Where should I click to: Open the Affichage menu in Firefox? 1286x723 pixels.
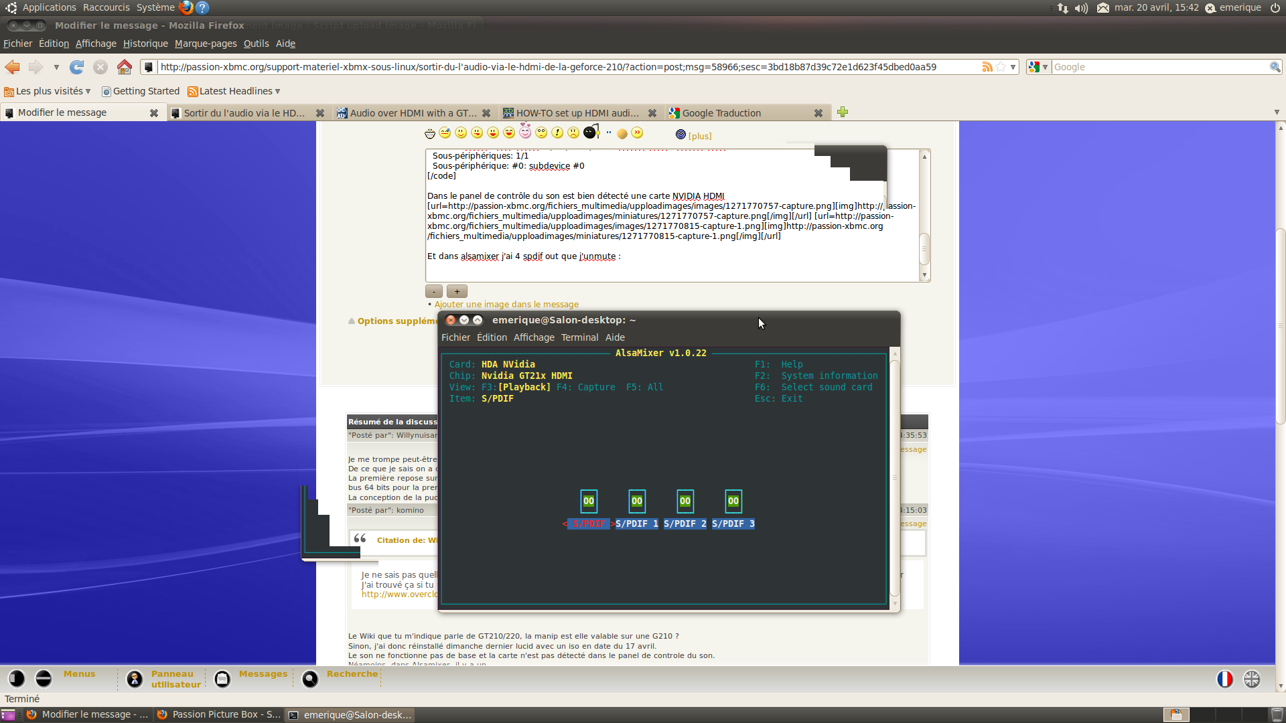coord(96,44)
